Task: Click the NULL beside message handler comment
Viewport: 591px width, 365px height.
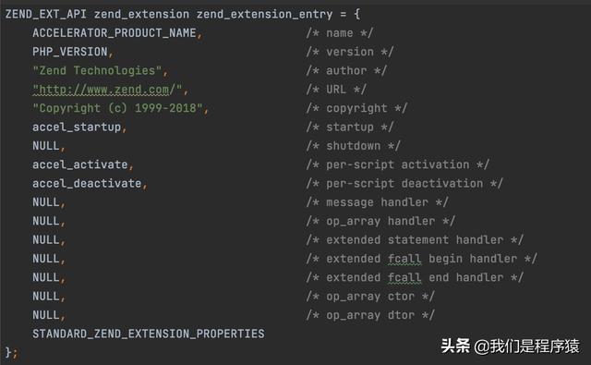Action: point(46,202)
